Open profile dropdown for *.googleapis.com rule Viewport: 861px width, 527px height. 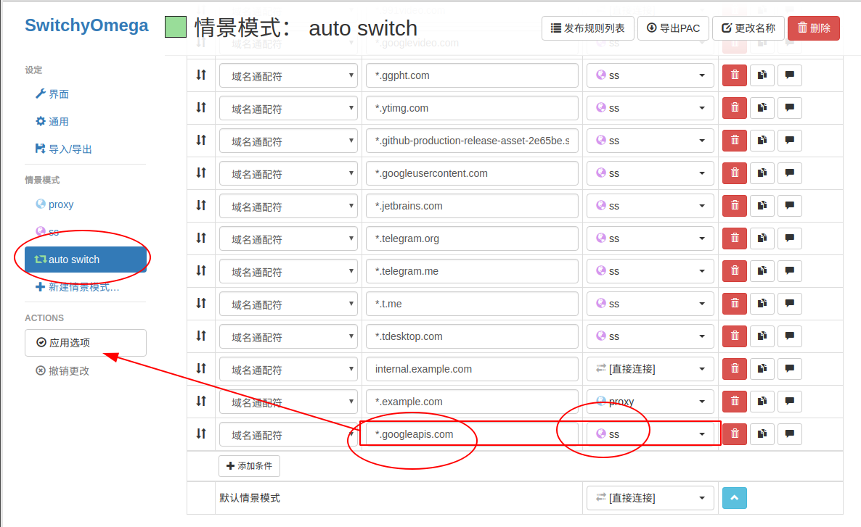pyautogui.click(x=650, y=433)
